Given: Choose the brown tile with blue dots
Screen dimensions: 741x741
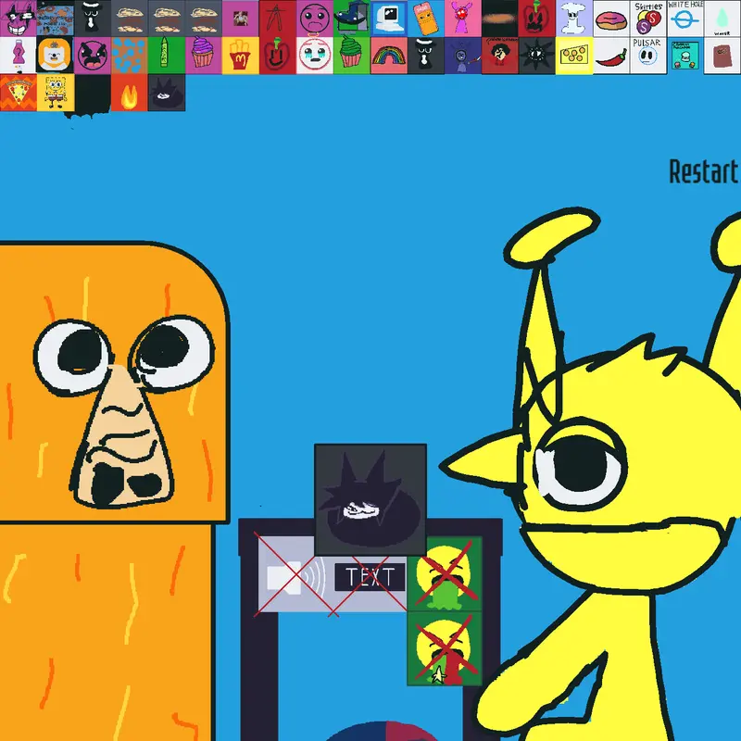Looking at the screenshot, I should tap(129, 56).
